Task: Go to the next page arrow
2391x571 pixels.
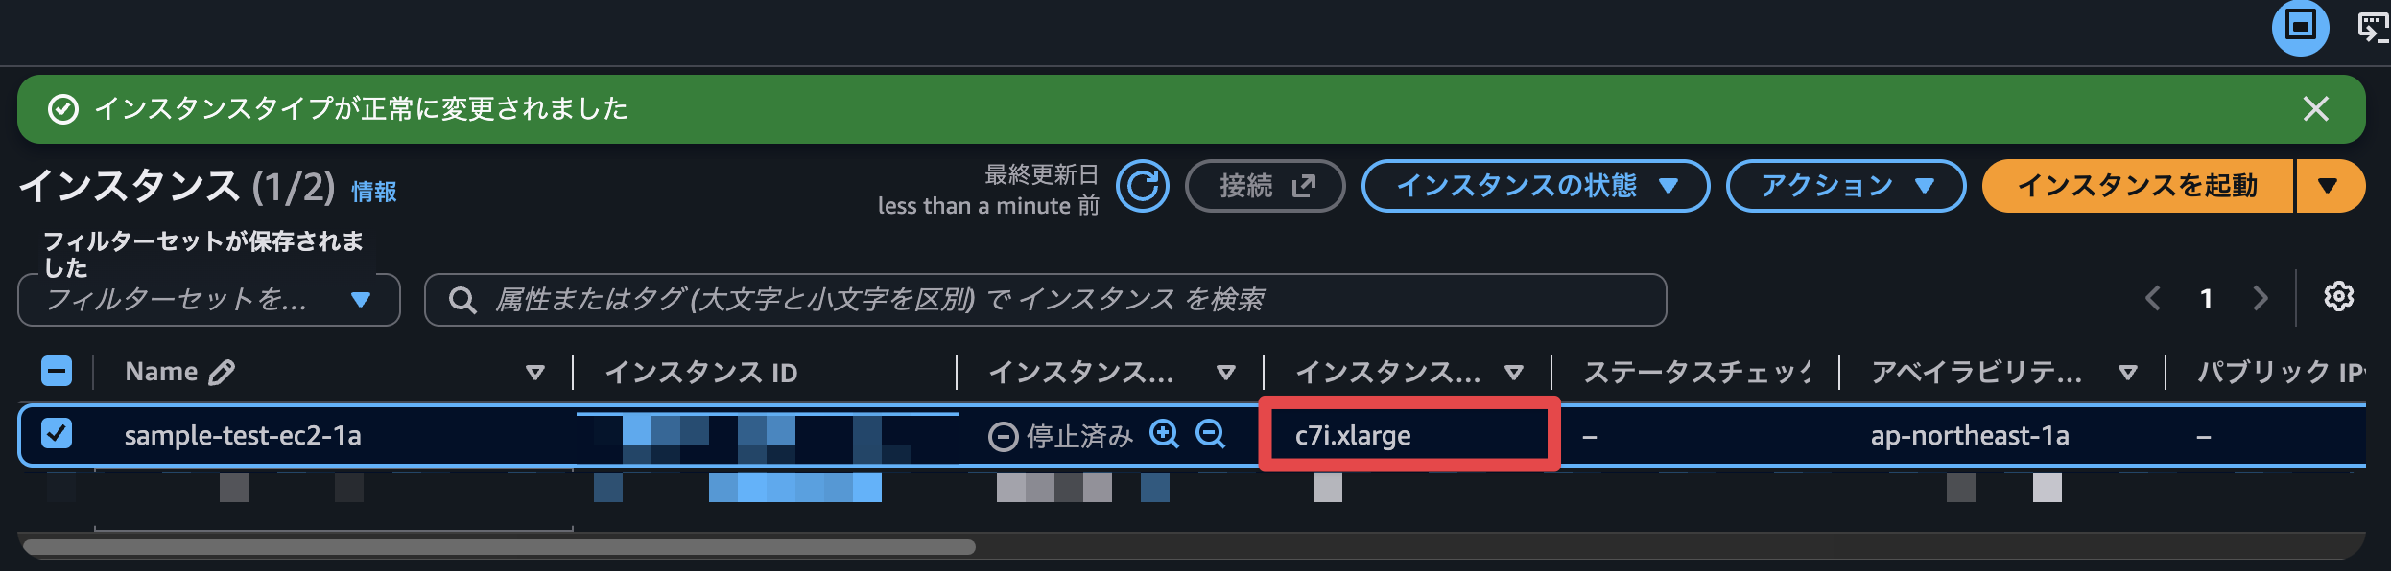Action: point(2261,298)
